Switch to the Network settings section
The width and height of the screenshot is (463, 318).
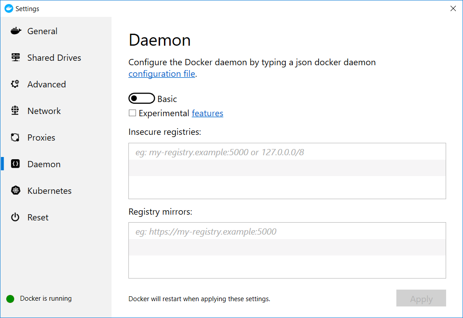tap(44, 110)
